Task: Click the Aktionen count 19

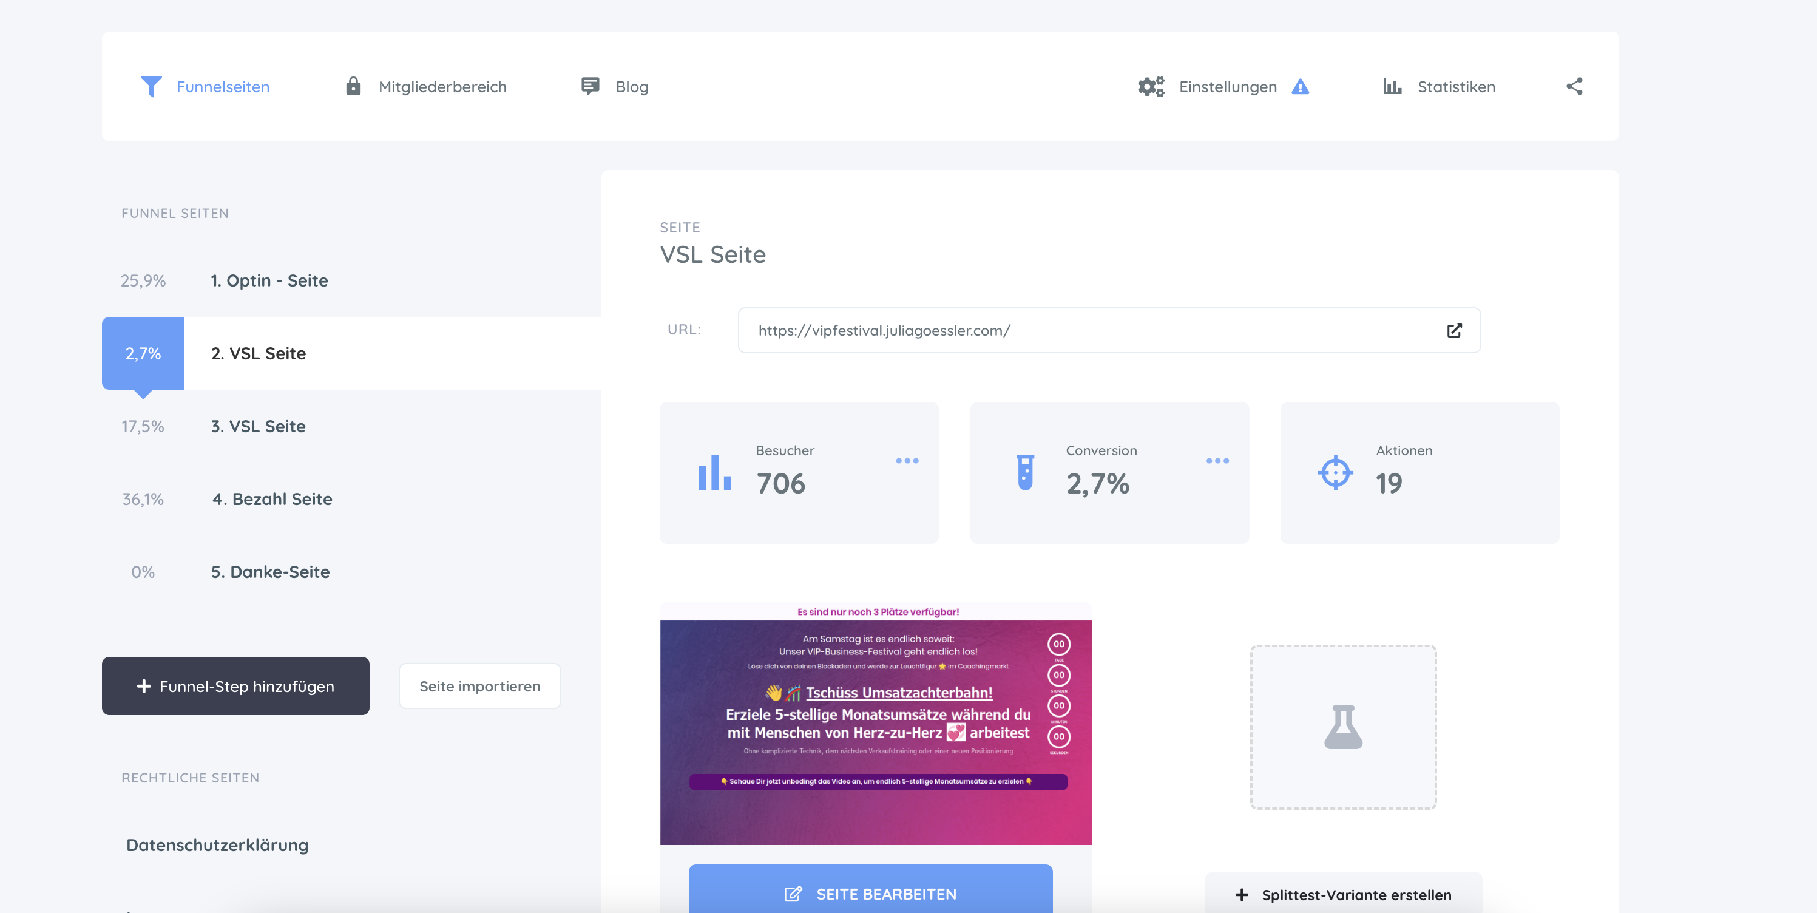Action: click(1389, 483)
